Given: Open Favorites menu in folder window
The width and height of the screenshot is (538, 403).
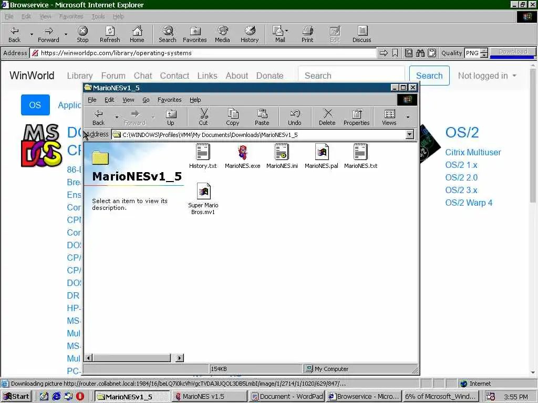Looking at the screenshot, I should pyautogui.click(x=170, y=100).
